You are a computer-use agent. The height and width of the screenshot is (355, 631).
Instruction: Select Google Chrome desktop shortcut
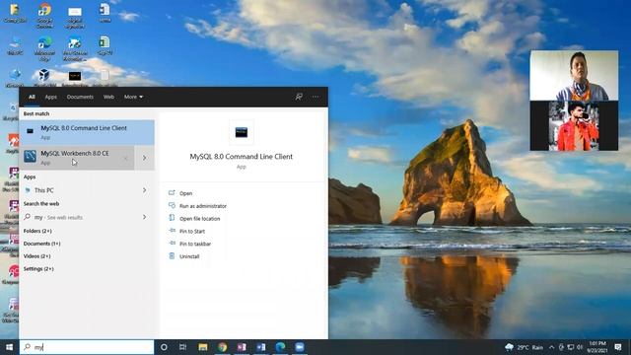[44, 16]
